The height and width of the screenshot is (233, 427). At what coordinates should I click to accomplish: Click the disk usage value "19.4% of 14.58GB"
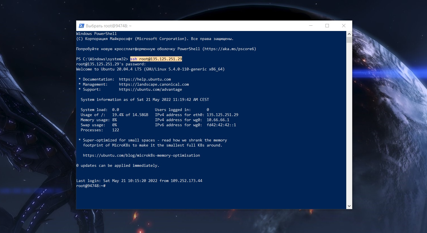130,115
